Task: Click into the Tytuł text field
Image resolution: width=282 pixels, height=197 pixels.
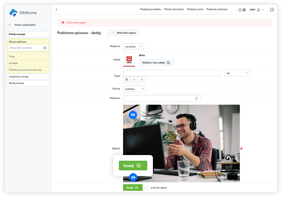Action: [x=171, y=73]
